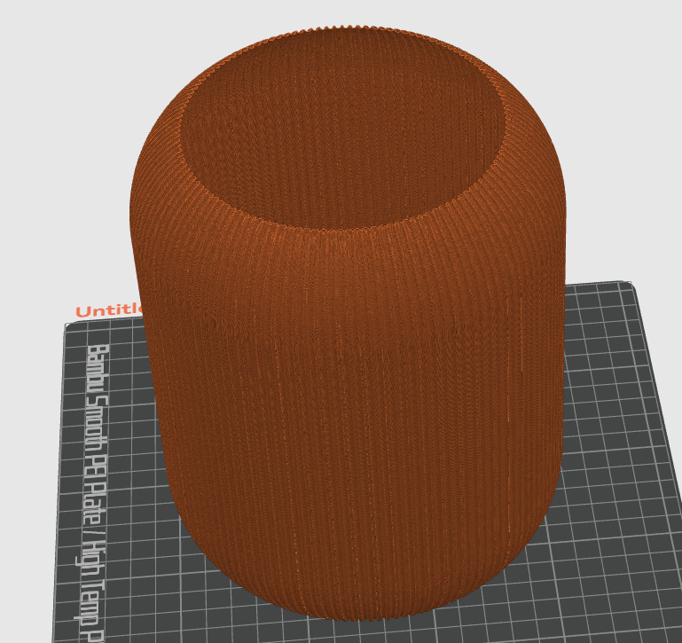This screenshot has height=643, width=682.
Task: Click empty background left of the build plate
Action: pyautogui.click(x=27, y=443)
